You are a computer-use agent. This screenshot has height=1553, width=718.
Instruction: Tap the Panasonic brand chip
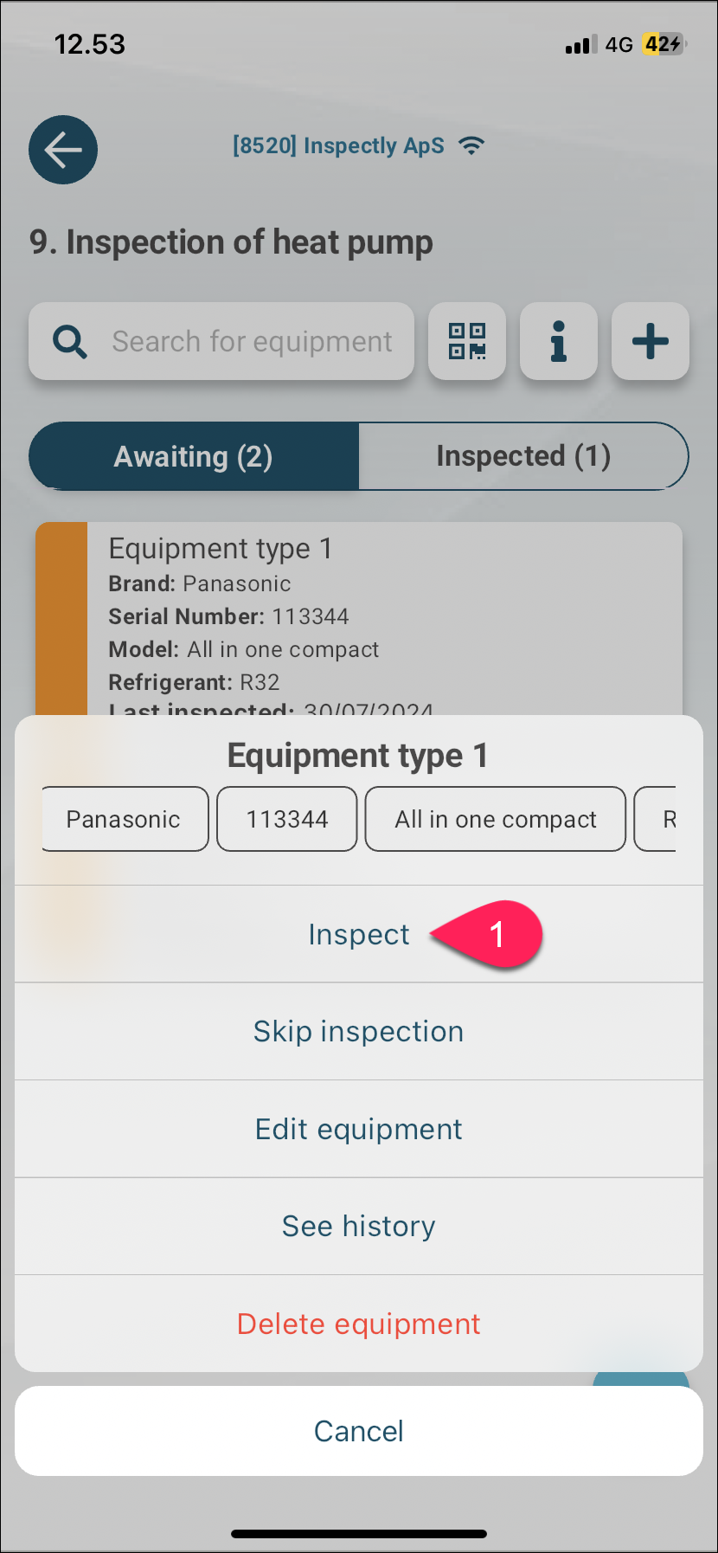(125, 819)
